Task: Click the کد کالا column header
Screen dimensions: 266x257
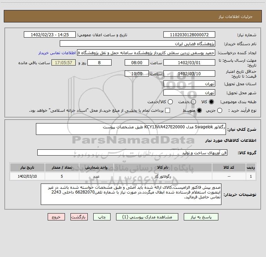Action: [x=229, y=167]
